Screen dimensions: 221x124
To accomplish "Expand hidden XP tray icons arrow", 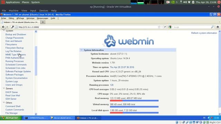I will coord(209,118).
